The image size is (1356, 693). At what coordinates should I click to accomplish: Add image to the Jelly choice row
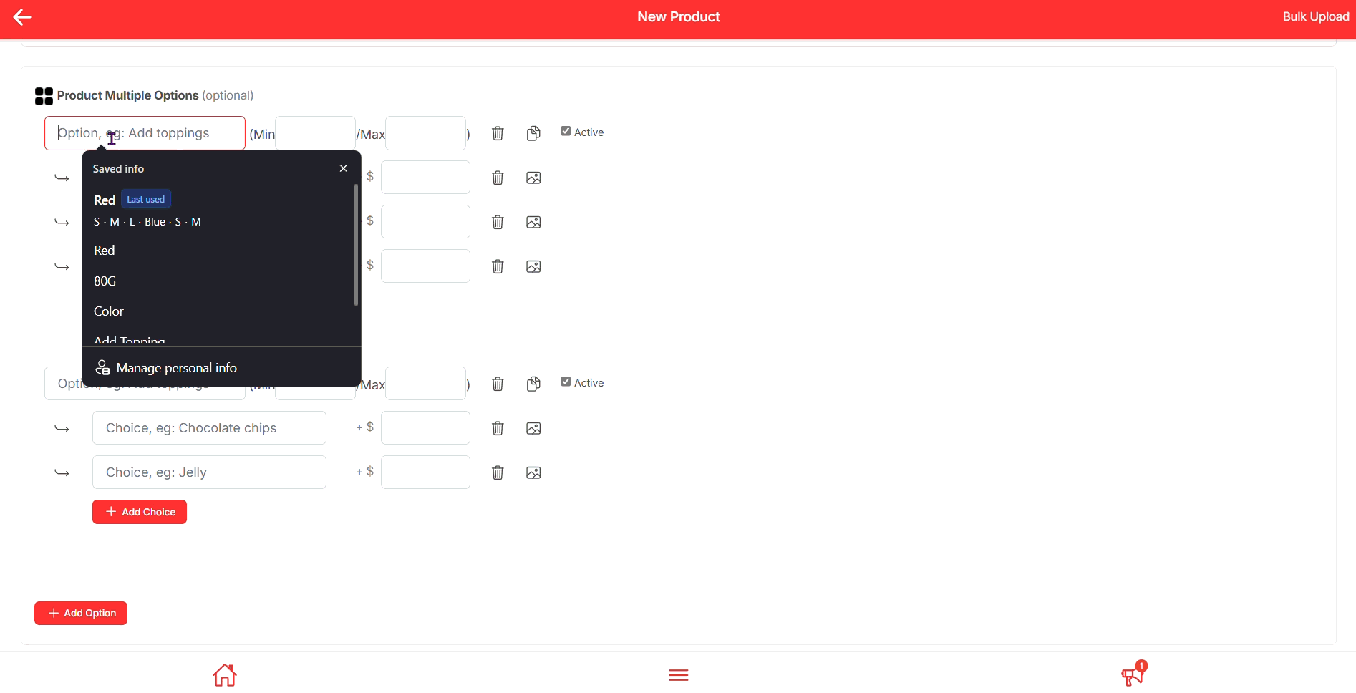[533, 472]
